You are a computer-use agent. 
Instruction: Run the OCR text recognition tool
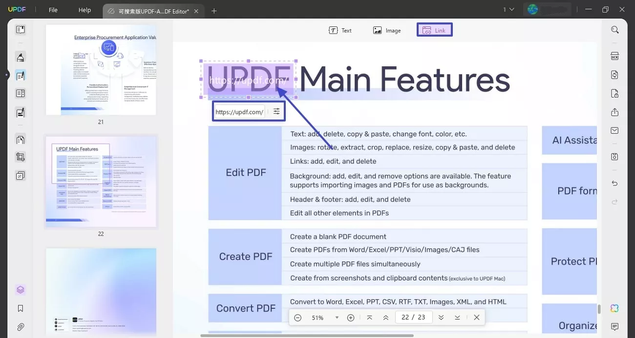[x=614, y=56]
